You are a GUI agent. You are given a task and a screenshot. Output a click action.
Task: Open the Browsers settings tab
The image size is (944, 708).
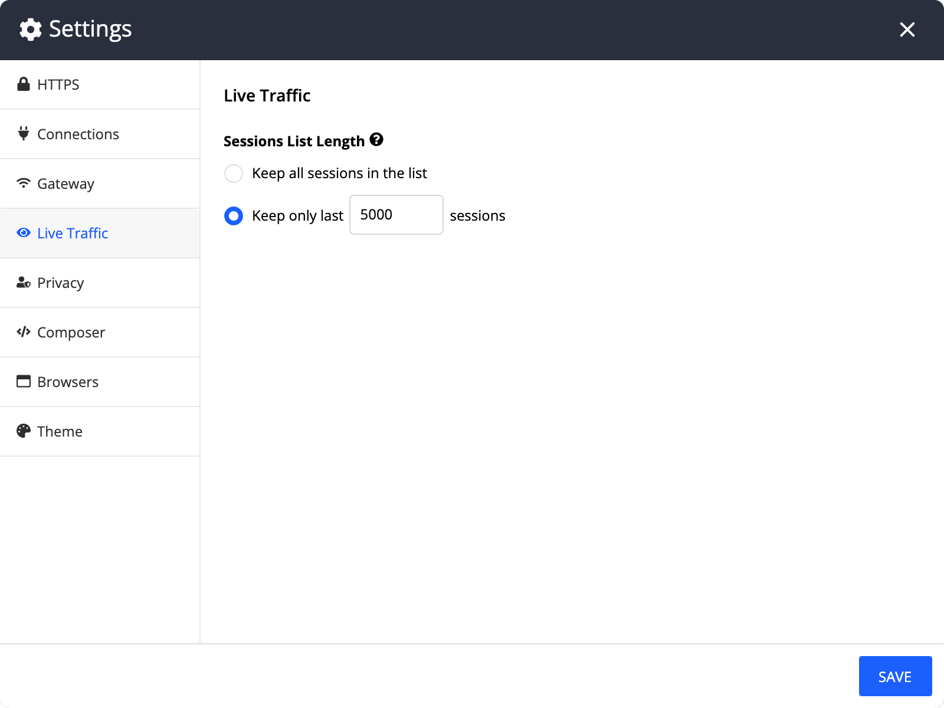tap(100, 382)
